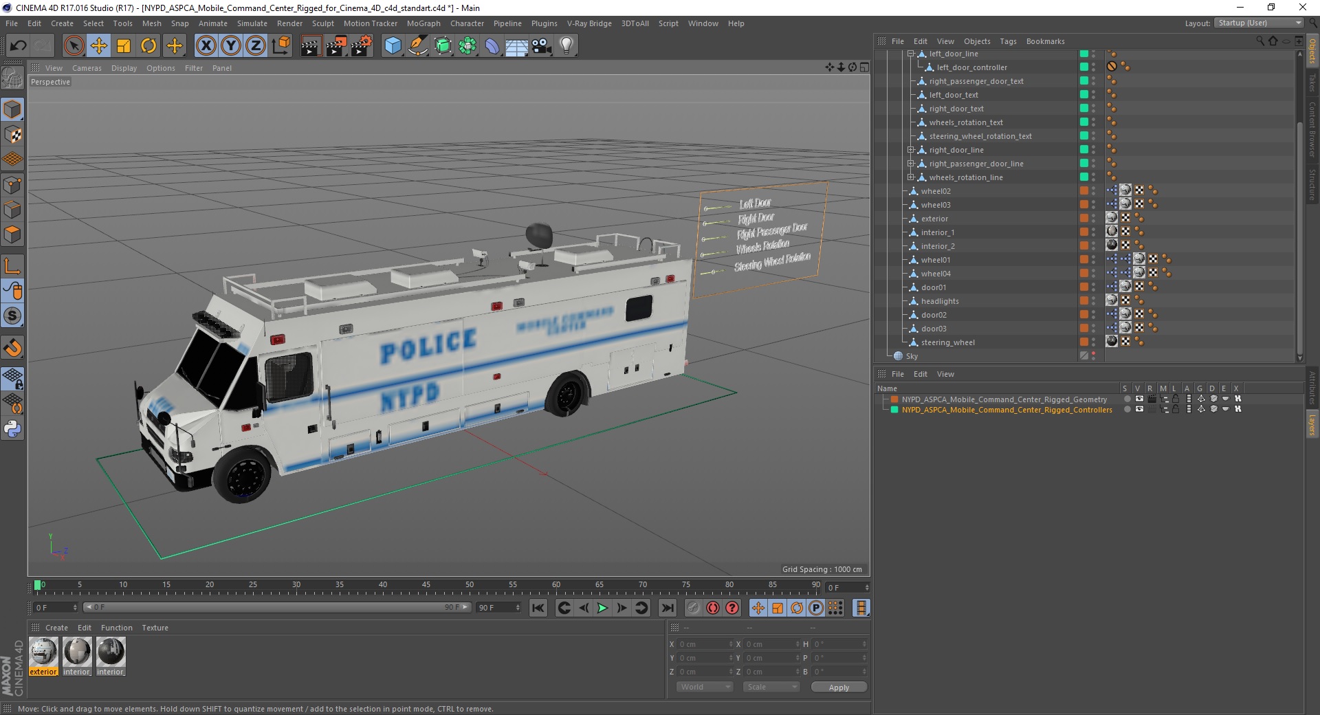The image size is (1320, 715).
Task: Open material manager Texture menu
Action: (x=155, y=628)
